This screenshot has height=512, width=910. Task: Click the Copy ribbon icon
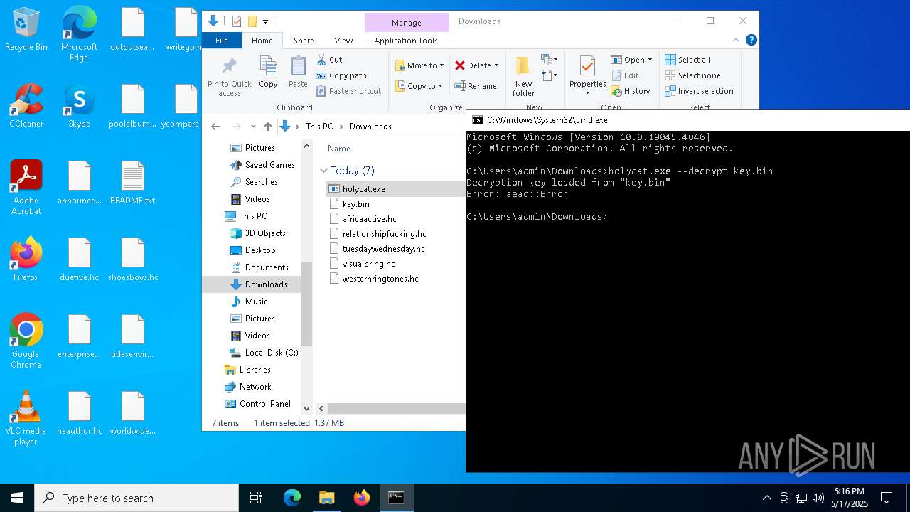268,72
